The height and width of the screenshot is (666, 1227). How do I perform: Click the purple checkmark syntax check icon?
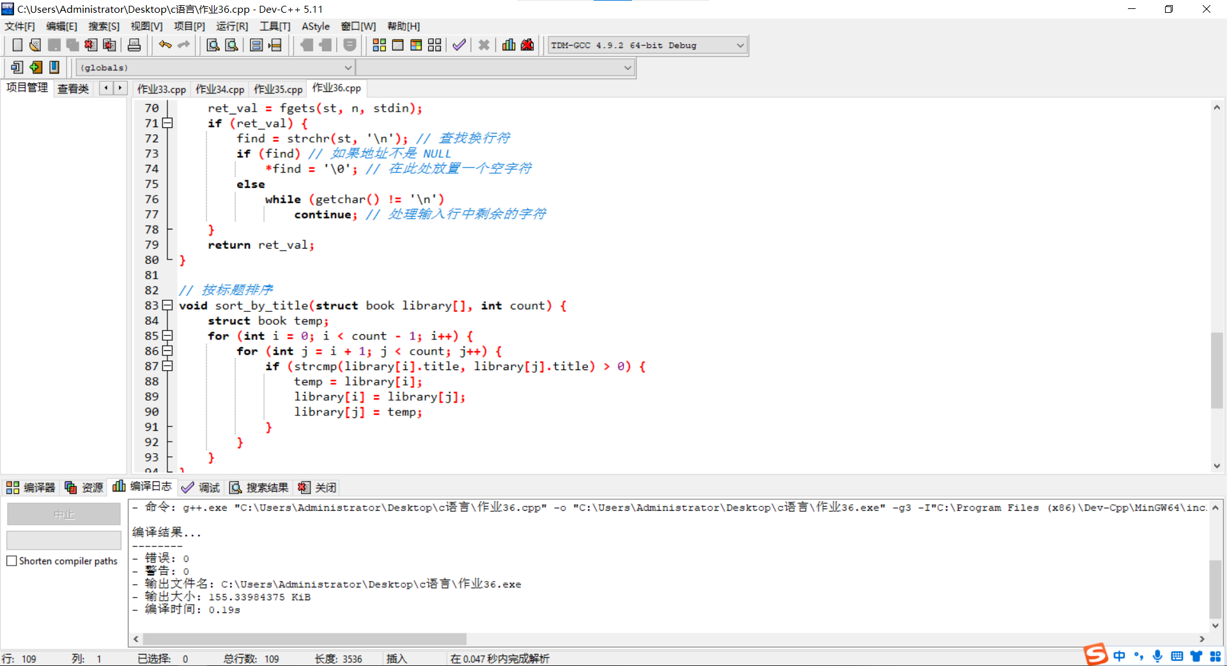tap(459, 45)
